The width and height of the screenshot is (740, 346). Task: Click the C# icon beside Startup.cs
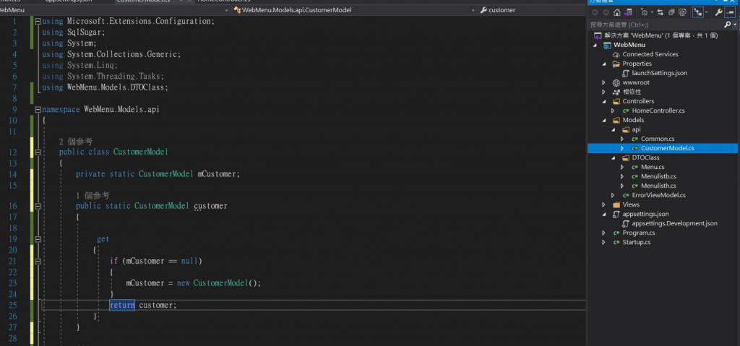click(616, 242)
